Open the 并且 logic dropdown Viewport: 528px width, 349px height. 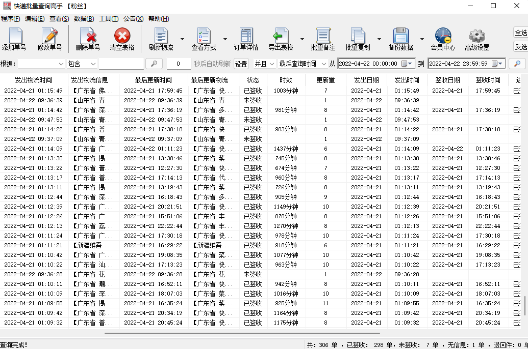(x=264, y=64)
